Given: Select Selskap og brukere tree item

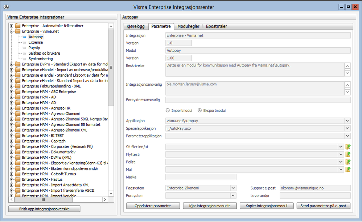Looking at the screenshot, I should [44, 54].
